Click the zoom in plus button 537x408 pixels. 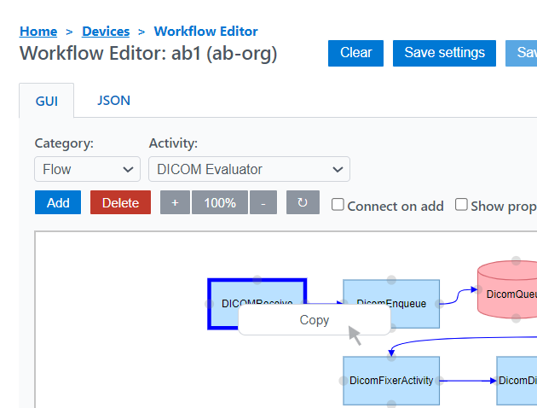point(175,203)
